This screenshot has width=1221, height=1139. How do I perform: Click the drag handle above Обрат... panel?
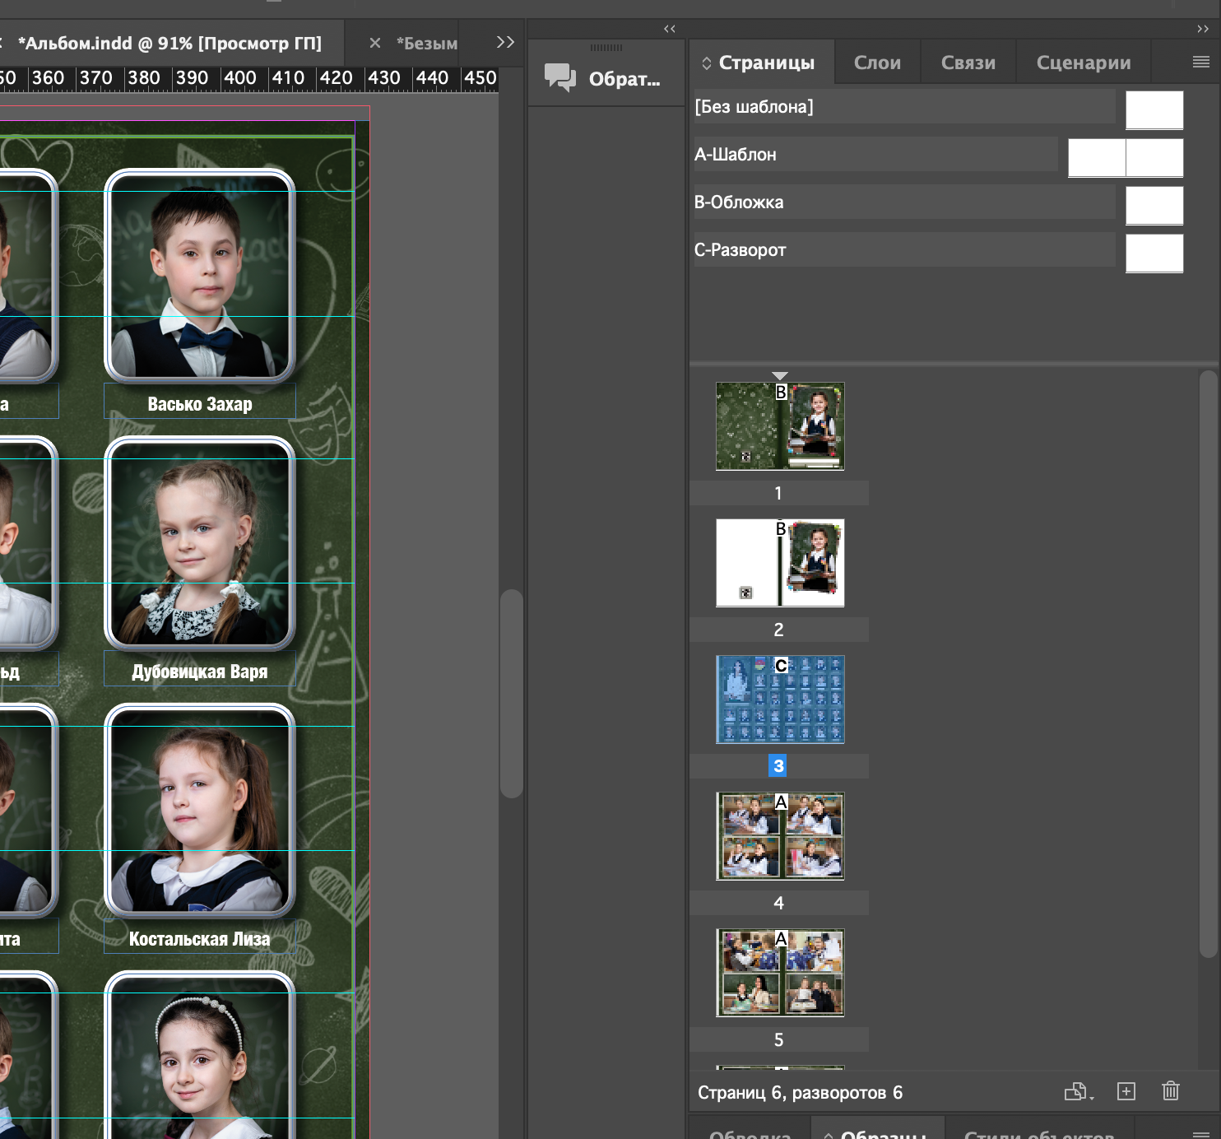click(x=606, y=48)
